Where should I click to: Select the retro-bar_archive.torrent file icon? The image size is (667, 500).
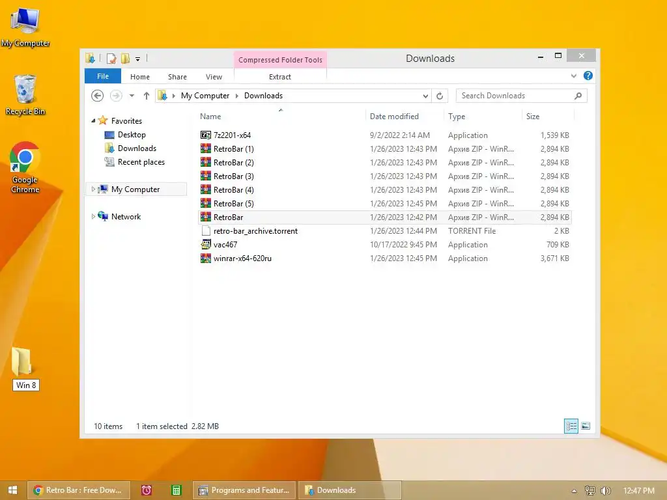[206, 231]
